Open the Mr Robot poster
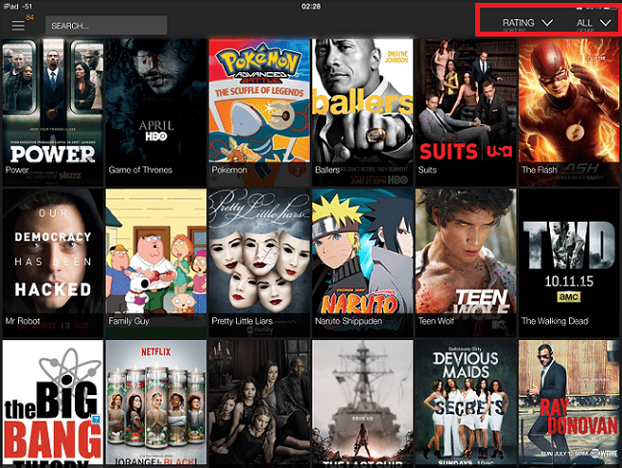Screen dimensions: 622x468 [53, 263]
